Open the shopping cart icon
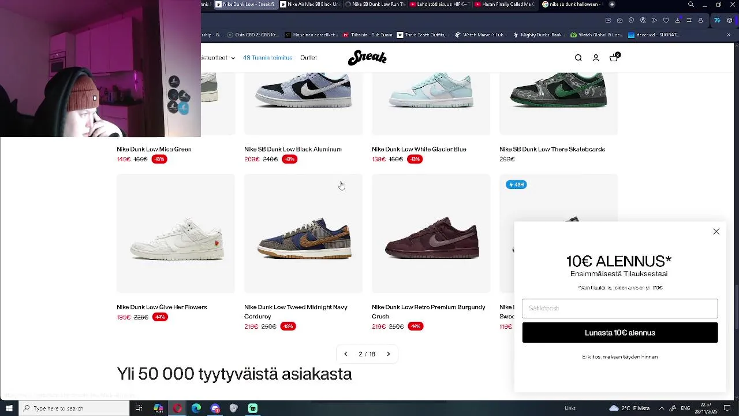 (x=614, y=57)
